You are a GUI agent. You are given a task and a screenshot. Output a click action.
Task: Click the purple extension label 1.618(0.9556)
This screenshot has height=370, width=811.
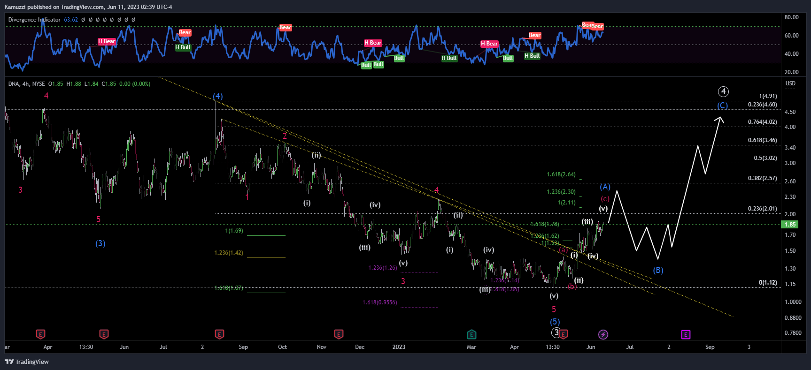point(380,302)
